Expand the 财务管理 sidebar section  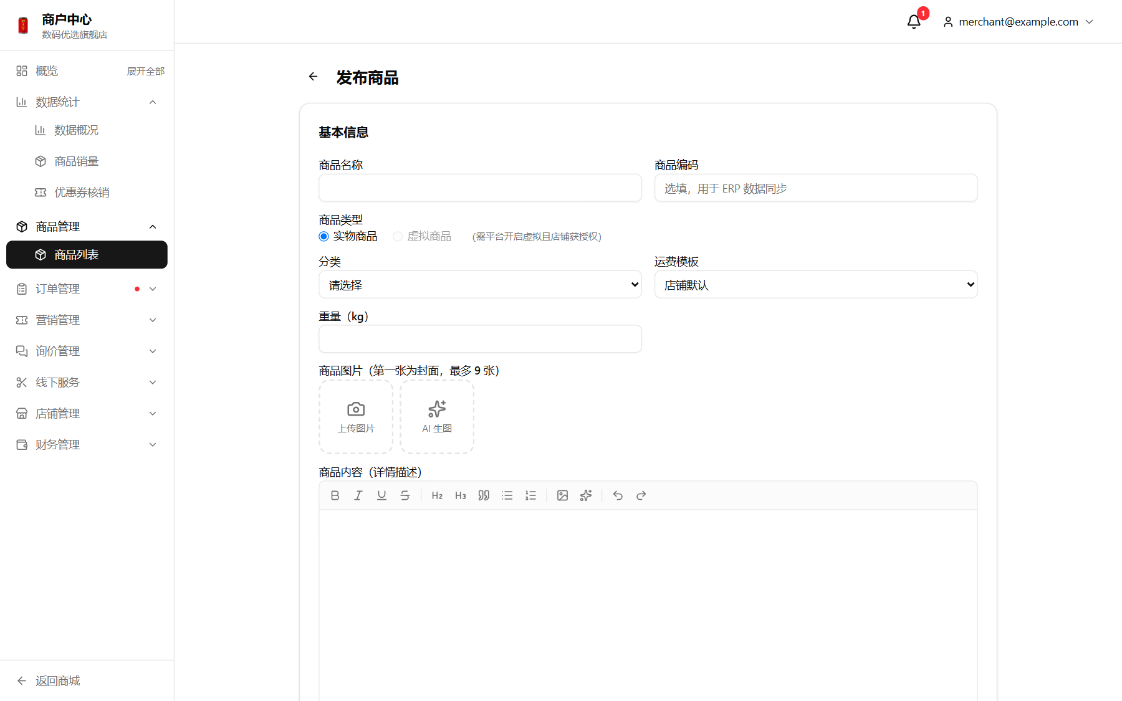click(87, 445)
